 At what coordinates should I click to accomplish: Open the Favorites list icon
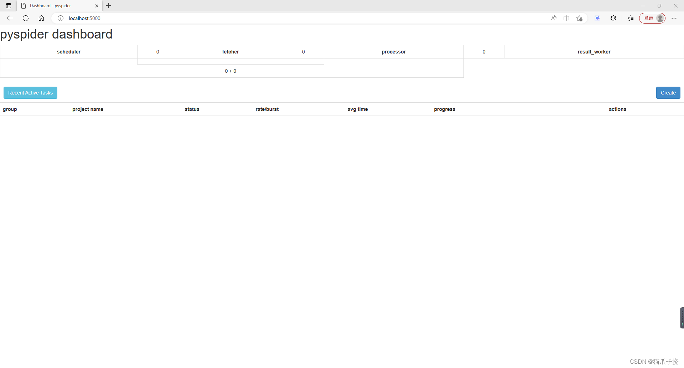click(x=631, y=18)
